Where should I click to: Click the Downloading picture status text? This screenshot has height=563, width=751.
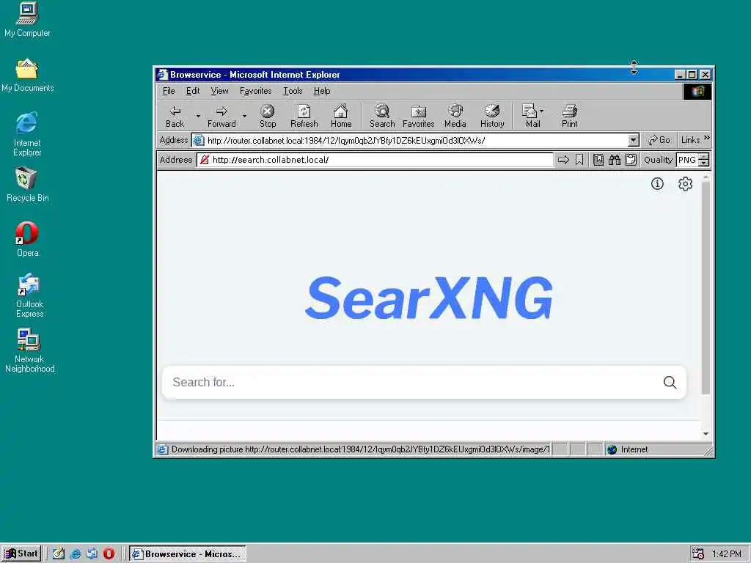[360, 449]
